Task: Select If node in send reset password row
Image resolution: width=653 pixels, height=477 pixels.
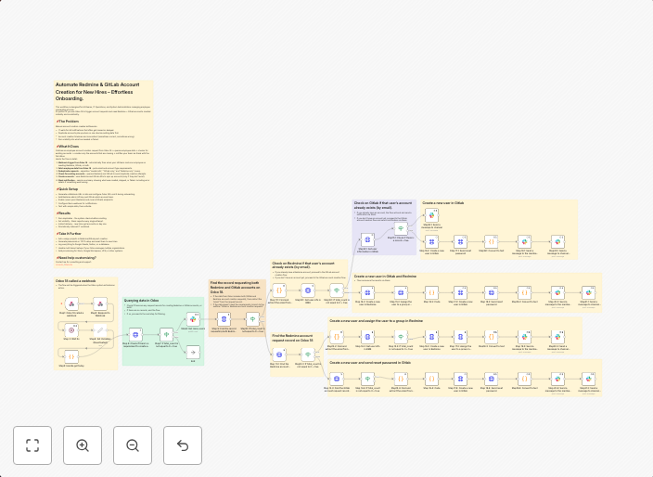Action: tap(367, 380)
